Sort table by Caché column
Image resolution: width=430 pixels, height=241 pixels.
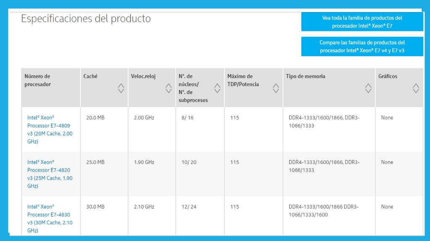pos(121,88)
